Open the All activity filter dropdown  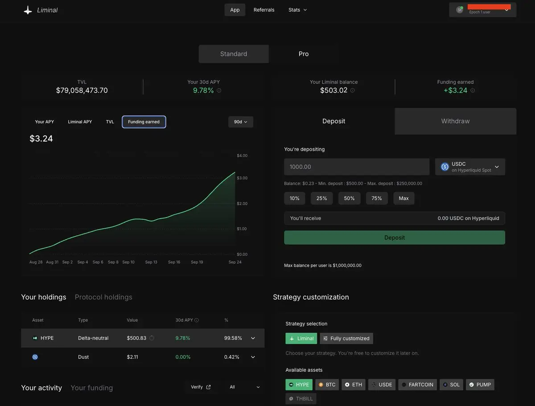click(245, 387)
